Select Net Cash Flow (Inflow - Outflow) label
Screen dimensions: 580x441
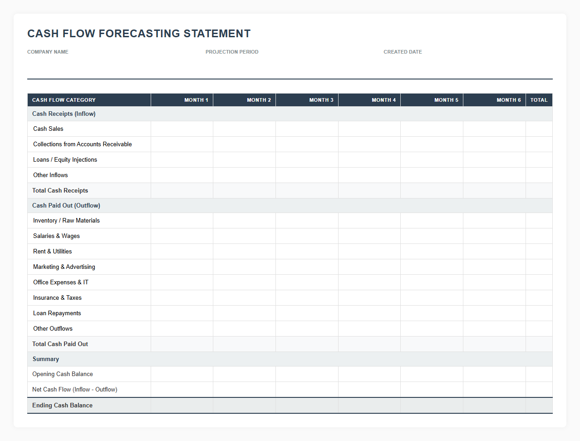click(75, 390)
